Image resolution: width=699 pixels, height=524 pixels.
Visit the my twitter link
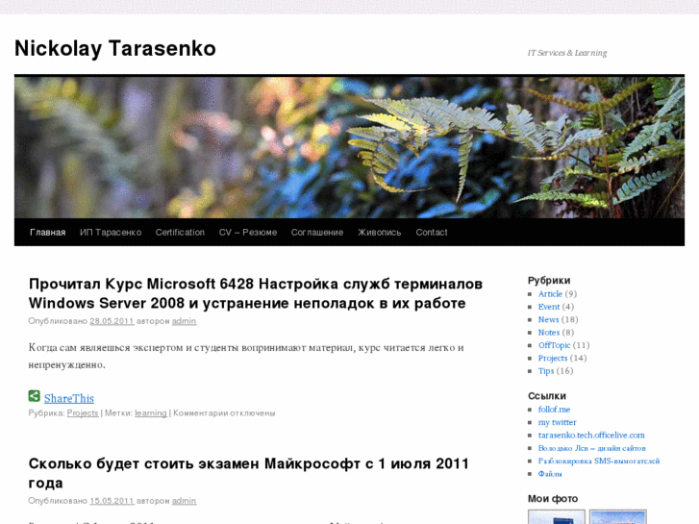tap(558, 422)
